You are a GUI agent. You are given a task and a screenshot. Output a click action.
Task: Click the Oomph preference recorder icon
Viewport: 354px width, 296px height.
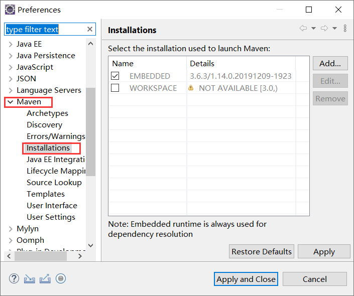click(x=61, y=278)
